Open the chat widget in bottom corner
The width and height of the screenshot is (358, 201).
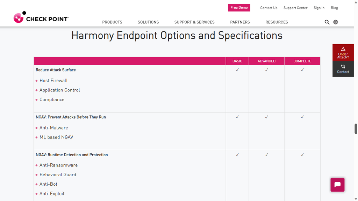coord(337,185)
